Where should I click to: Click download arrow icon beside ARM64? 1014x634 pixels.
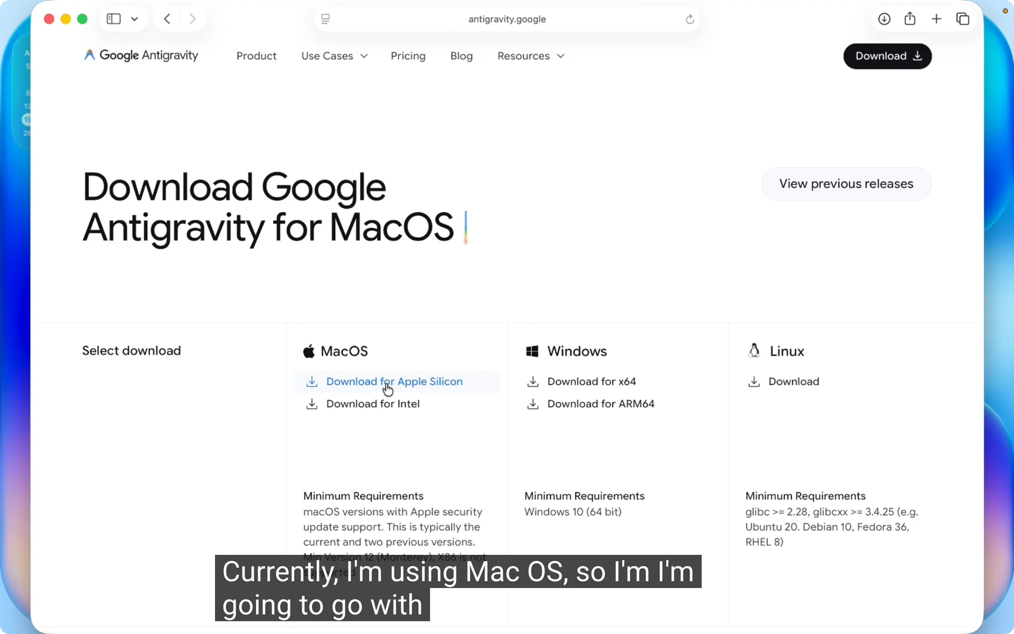pyautogui.click(x=533, y=404)
